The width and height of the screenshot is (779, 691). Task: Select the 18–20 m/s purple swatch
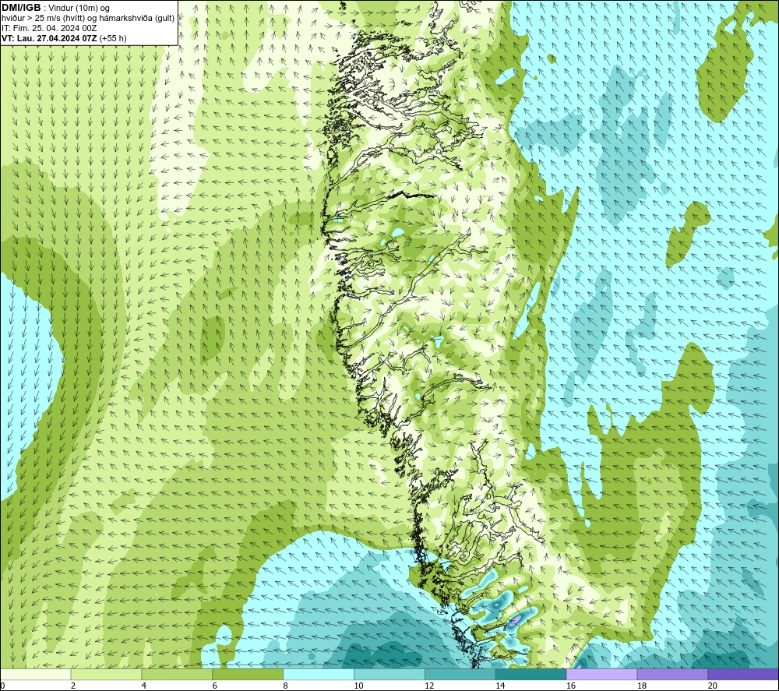pos(672,674)
